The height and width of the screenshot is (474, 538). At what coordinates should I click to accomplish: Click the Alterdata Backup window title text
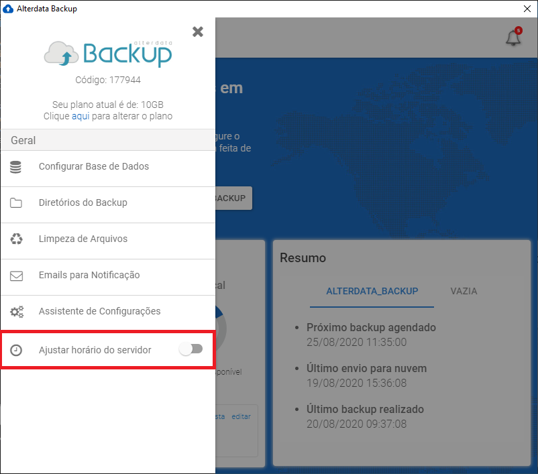[x=47, y=9]
